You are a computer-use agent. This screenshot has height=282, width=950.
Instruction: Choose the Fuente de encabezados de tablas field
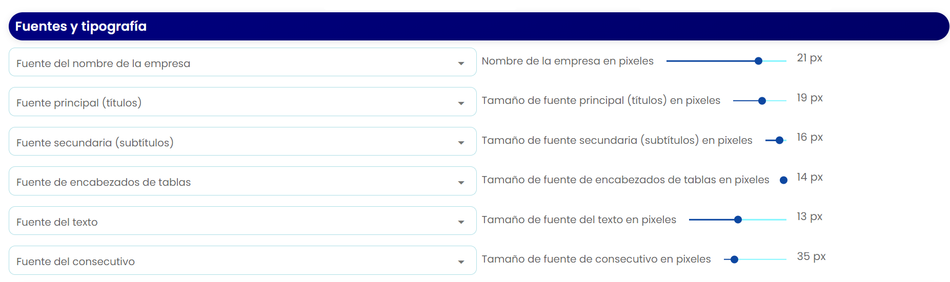click(x=242, y=181)
